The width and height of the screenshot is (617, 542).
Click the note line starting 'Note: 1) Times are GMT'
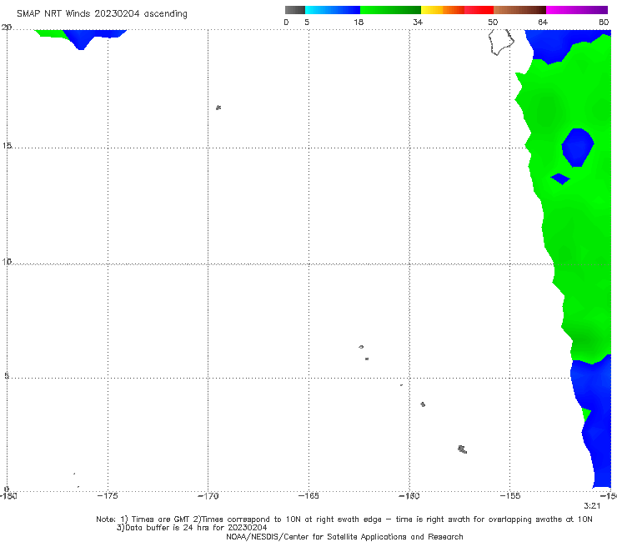(x=344, y=519)
